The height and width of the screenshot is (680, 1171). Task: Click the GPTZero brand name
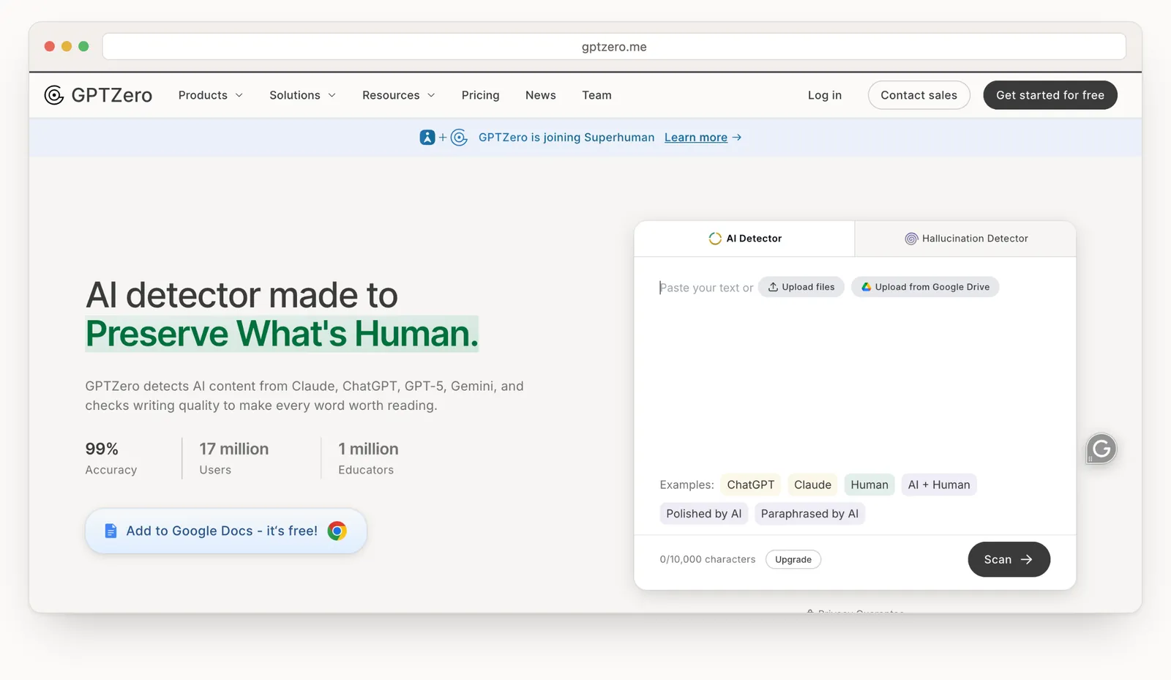[x=112, y=95]
